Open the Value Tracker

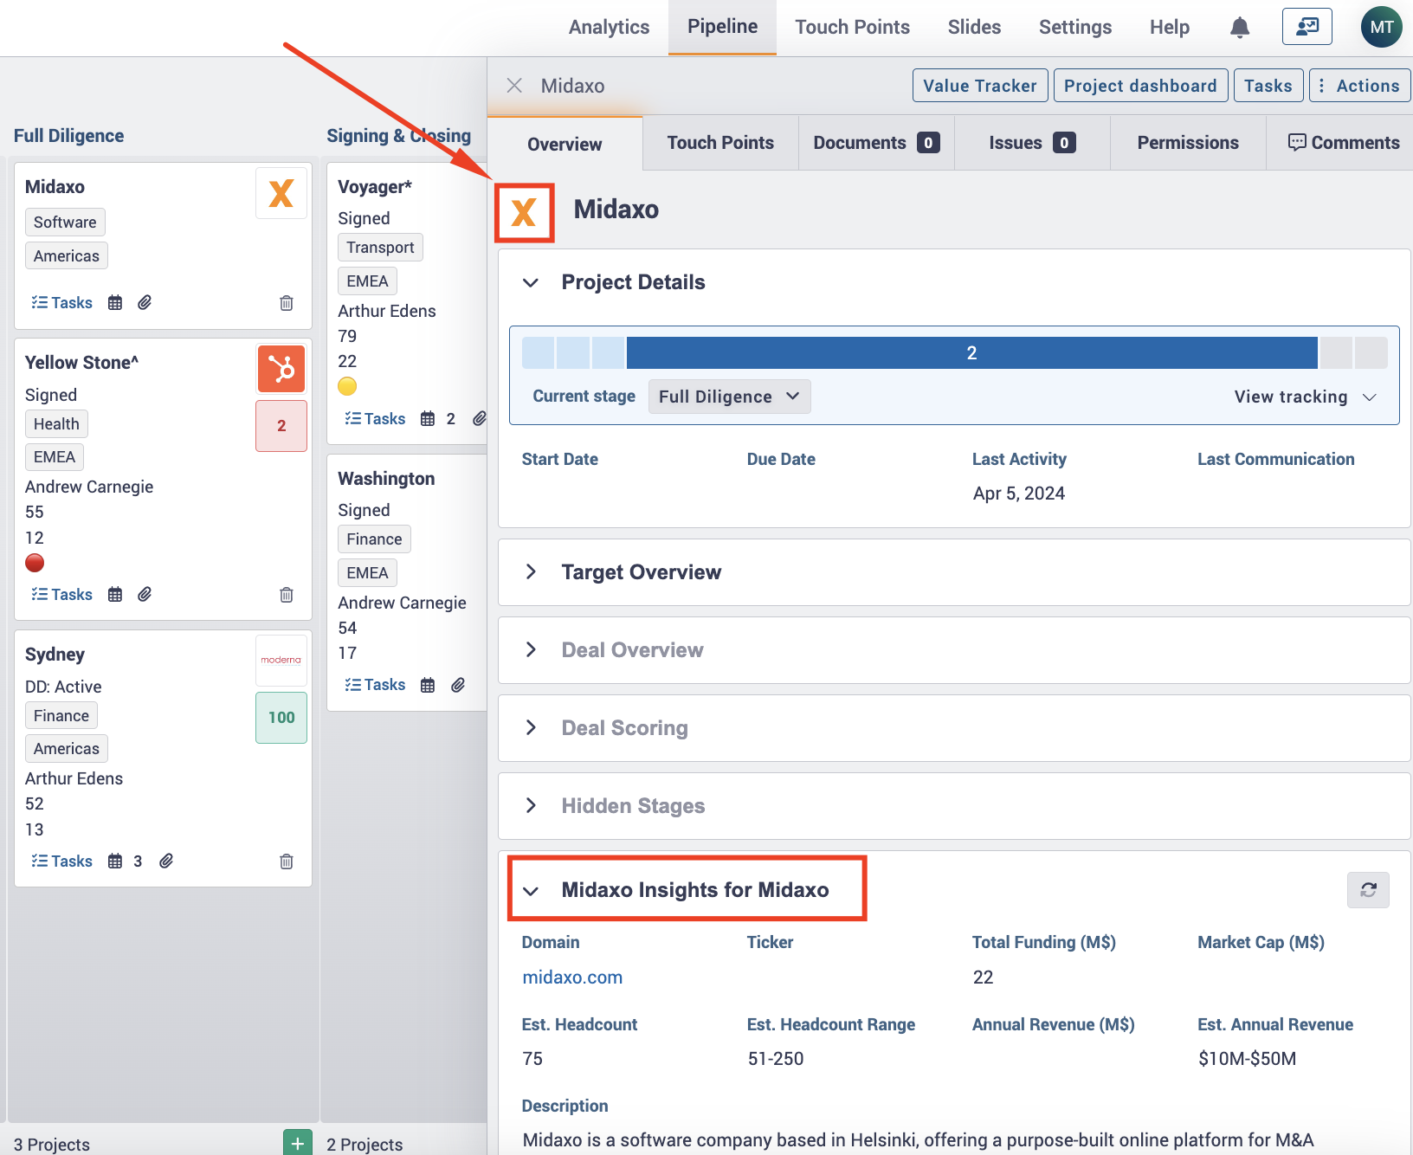click(x=979, y=85)
